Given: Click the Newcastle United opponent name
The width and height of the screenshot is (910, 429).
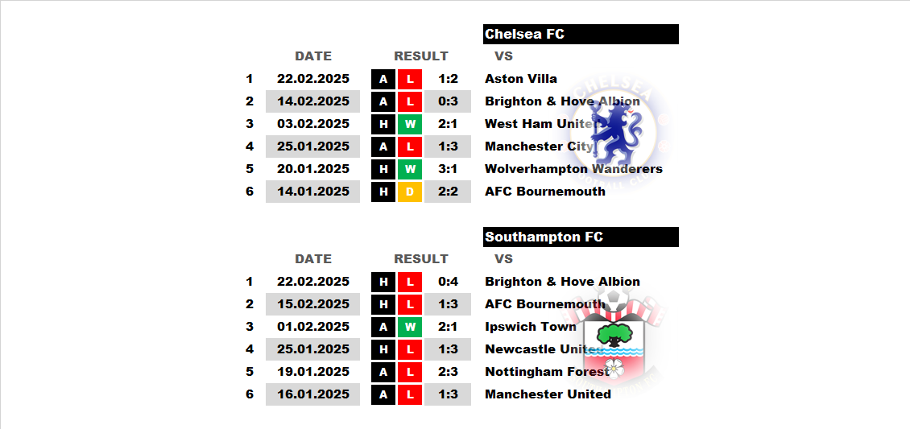Looking at the screenshot, I should 544,349.
